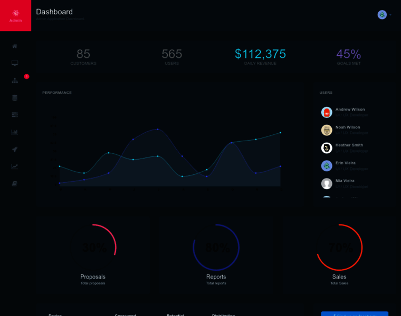Click the Sales label

(339, 276)
